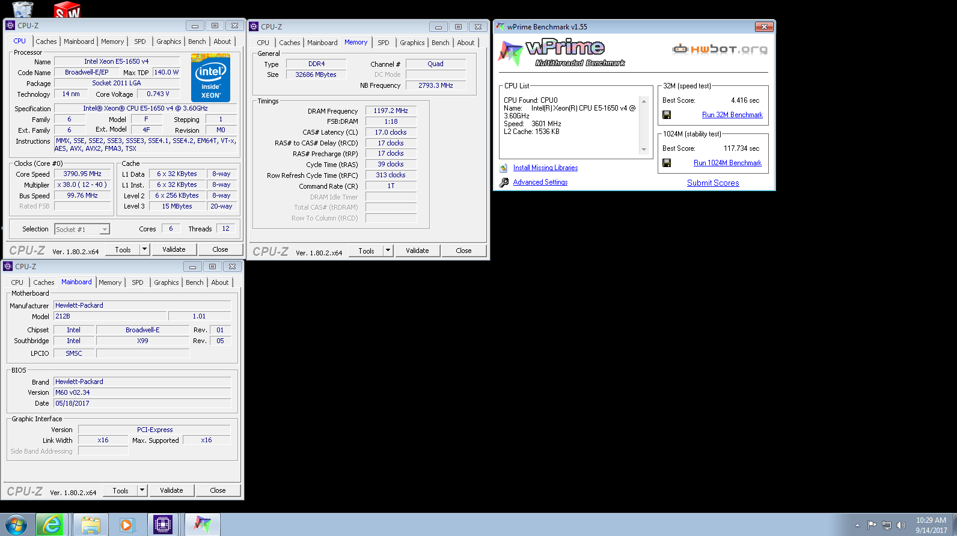Switch to CPU-Z via taskbar button

click(x=162, y=525)
